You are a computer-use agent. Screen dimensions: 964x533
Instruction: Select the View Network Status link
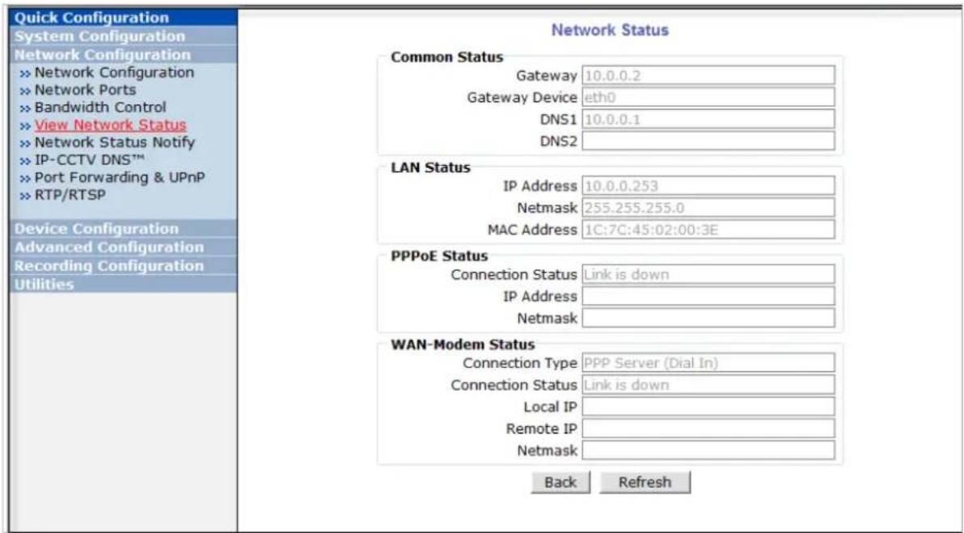tap(110, 125)
